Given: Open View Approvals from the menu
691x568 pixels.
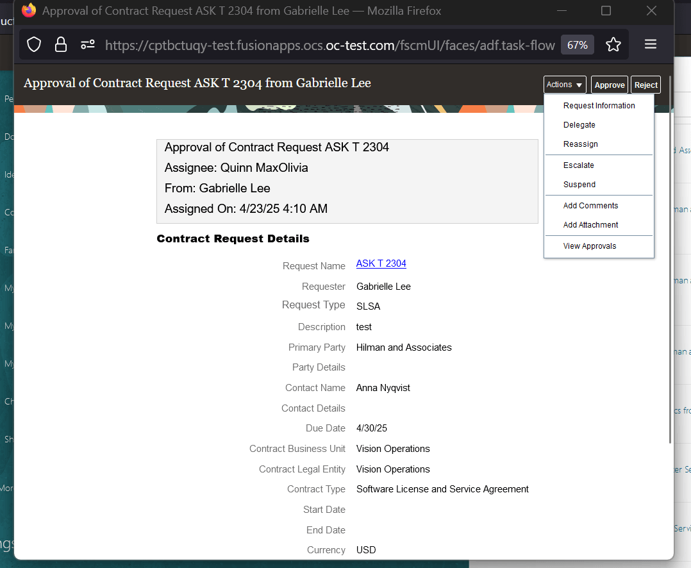Looking at the screenshot, I should point(590,246).
